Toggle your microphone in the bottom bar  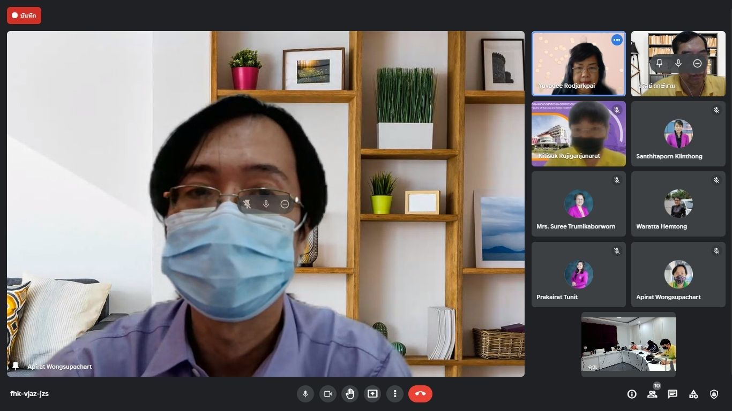tap(305, 394)
